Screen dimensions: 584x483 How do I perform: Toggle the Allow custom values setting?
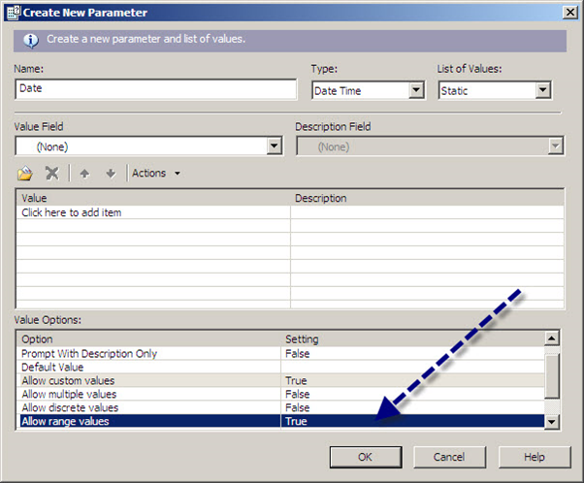tap(412, 381)
